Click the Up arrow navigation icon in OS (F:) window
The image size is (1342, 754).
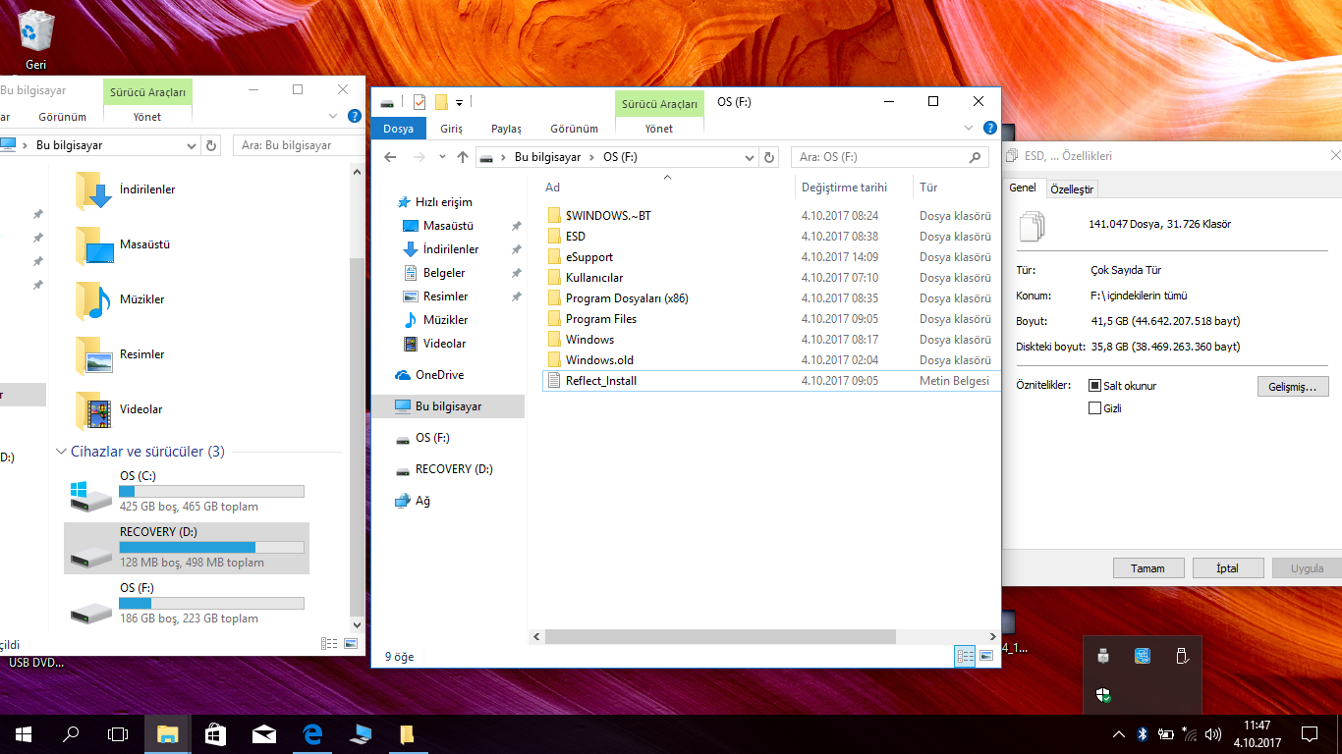(463, 157)
